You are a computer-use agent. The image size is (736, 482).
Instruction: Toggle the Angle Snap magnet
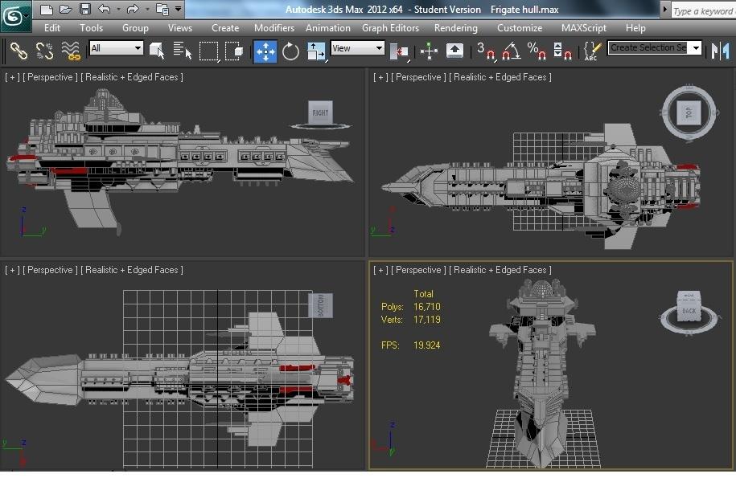pos(511,51)
